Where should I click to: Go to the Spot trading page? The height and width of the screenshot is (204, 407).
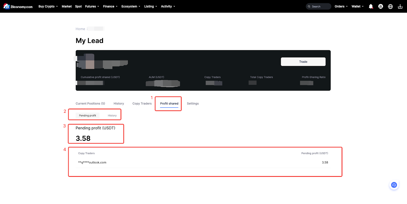tap(78, 6)
